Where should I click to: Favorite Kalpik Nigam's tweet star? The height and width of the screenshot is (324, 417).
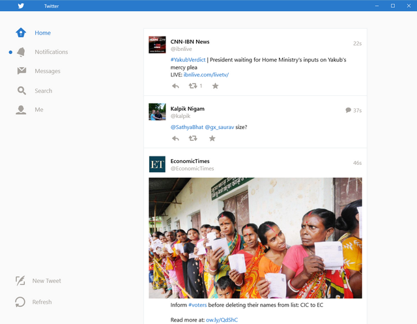[212, 138]
